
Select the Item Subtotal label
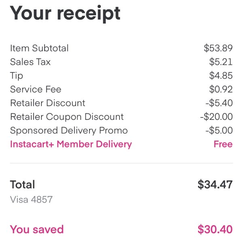[x=39, y=48]
